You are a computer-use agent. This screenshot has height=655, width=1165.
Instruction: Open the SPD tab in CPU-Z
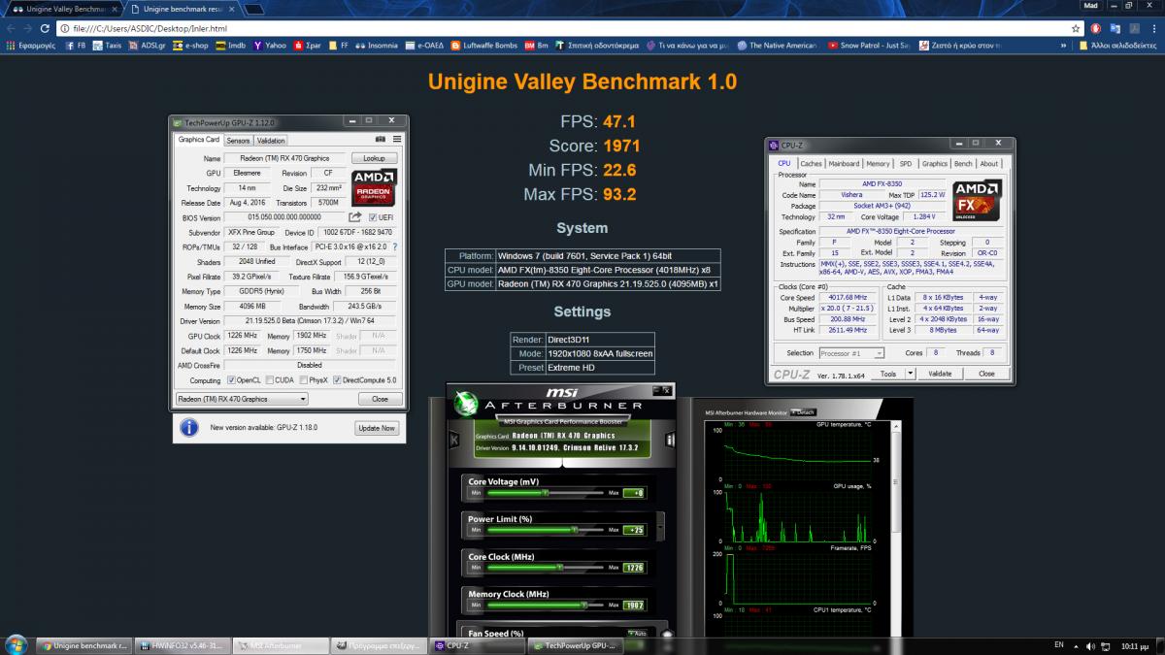click(x=906, y=164)
